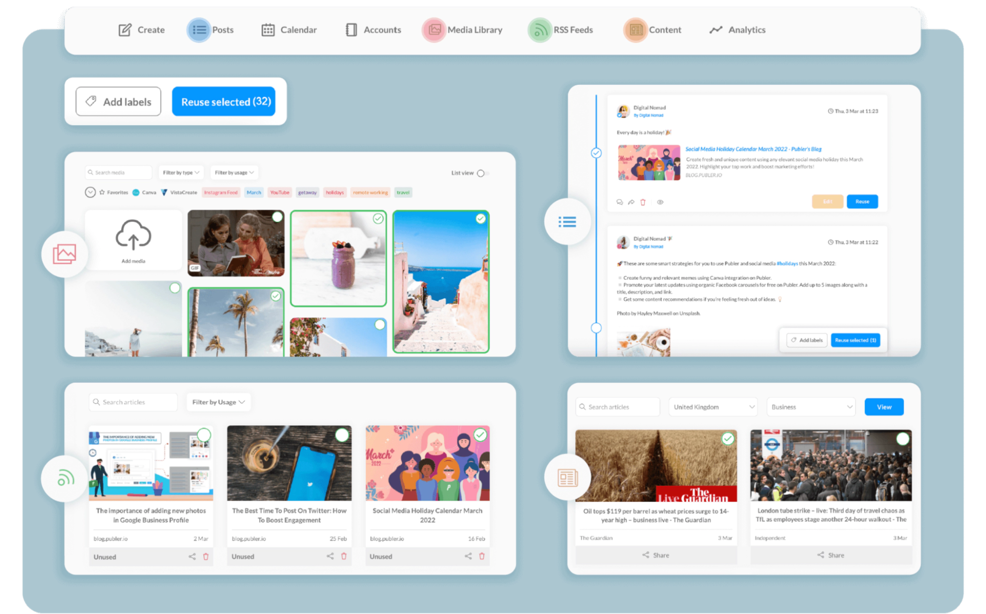Delete the Twitter article with trash icon
This screenshot has height=614, width=986.
pos(344,556)
